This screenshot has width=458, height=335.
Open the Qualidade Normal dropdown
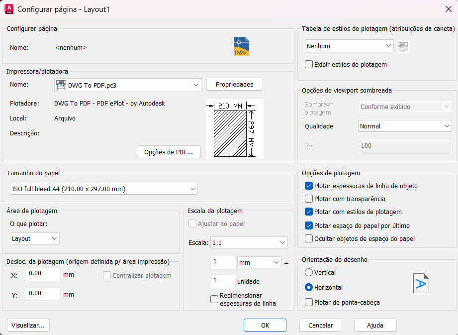point(405,126)
